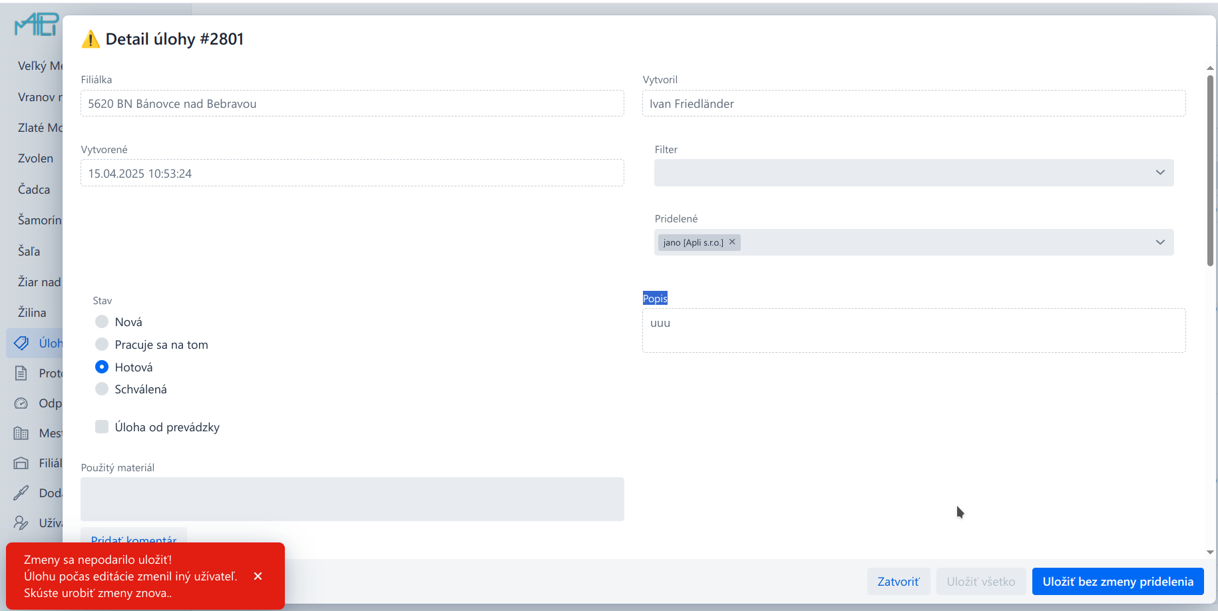This screenshot has height=611, width=1218.
Task: Click the Použitý materiál text area
Action: (x=352, y=499)
